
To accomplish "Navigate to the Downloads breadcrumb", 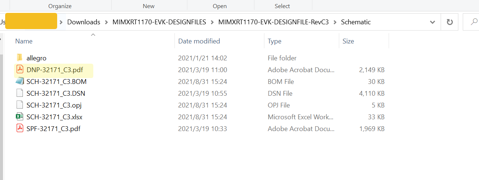I will tap(84, 22).
